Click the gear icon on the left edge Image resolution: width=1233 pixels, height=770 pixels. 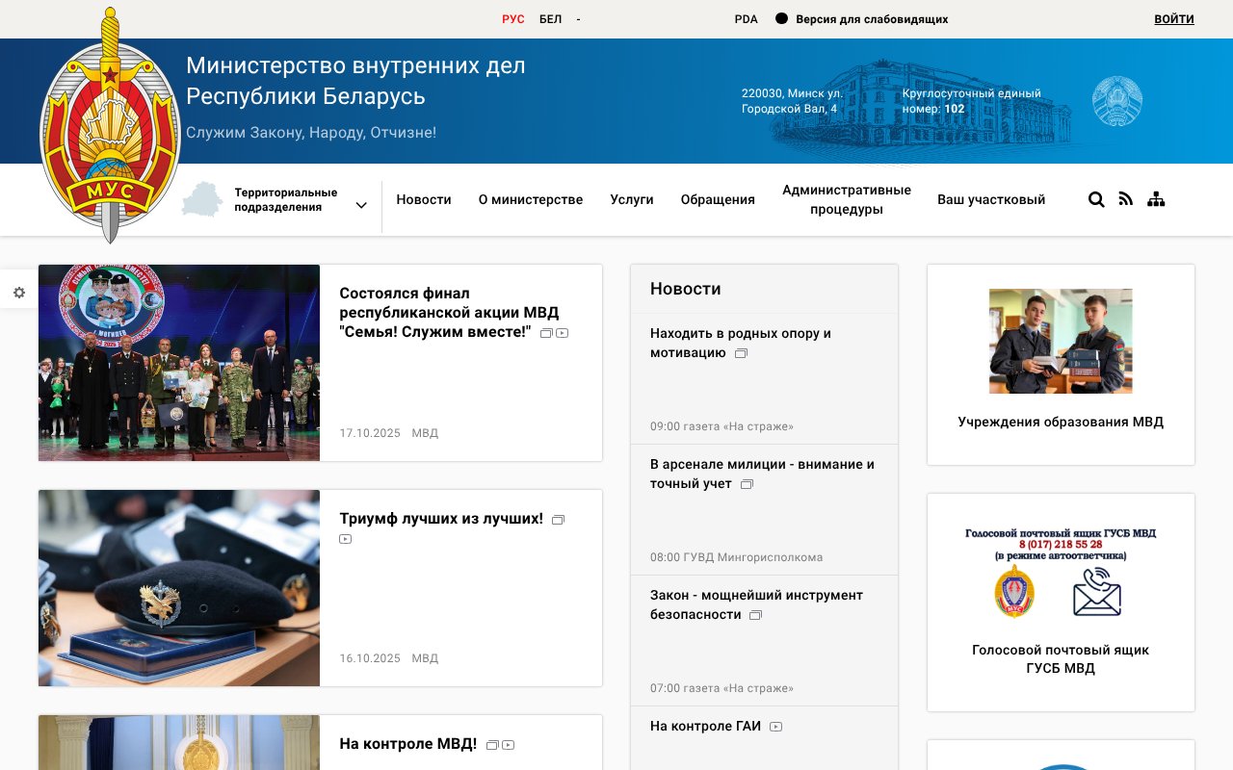[18, 291]
